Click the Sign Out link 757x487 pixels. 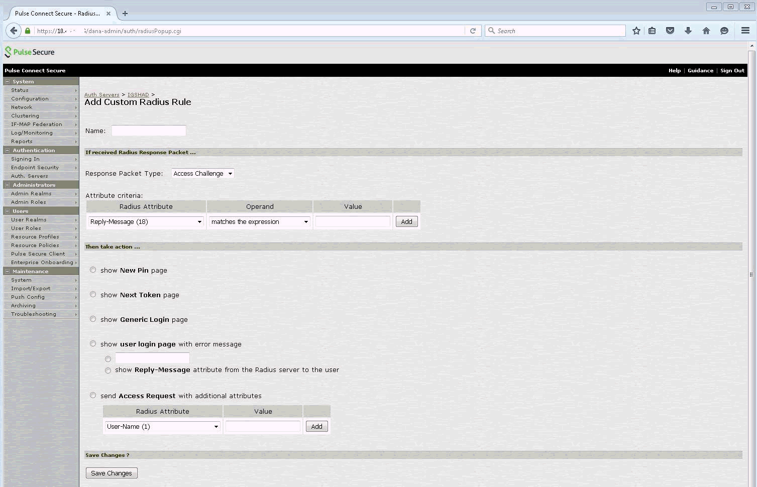click(732, 70)
